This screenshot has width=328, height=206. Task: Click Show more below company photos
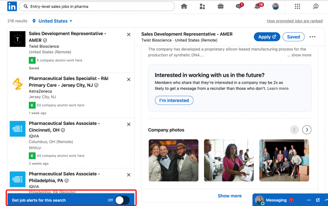pos(229,196)
